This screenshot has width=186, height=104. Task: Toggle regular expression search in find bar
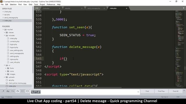coord(3,91)
